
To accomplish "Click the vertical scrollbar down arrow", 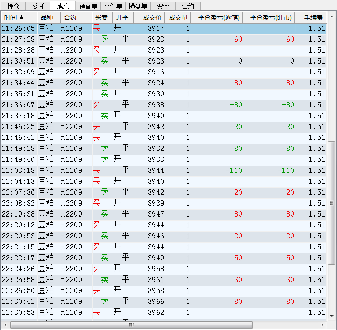I will [x=332, y=315].
